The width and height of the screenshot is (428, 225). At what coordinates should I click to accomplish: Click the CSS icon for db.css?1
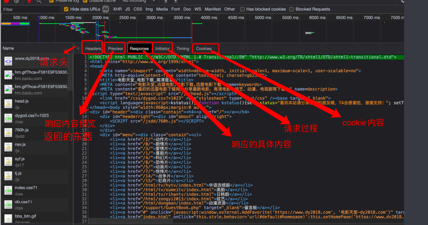coord(8,205)
